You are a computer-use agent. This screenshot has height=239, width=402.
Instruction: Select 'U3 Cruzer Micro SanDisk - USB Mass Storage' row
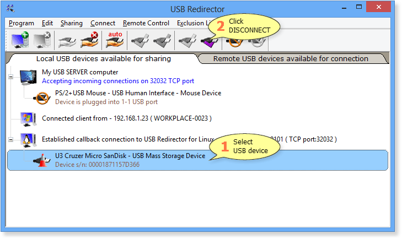[x=197, y=160]
